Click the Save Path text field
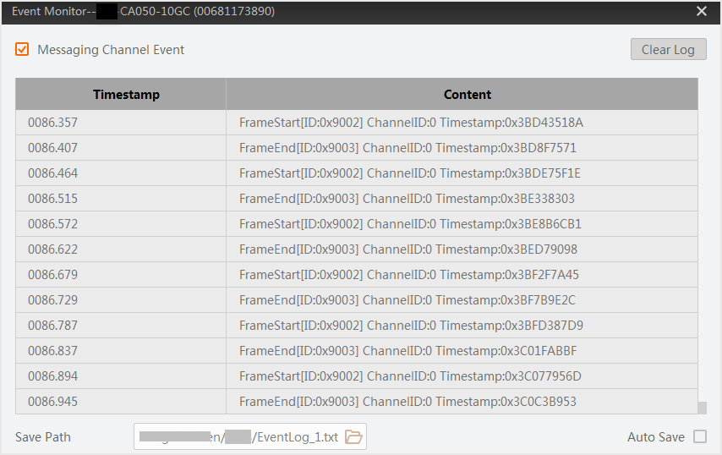Viewport: 722px width, 455px height. (x=237, y=437)
